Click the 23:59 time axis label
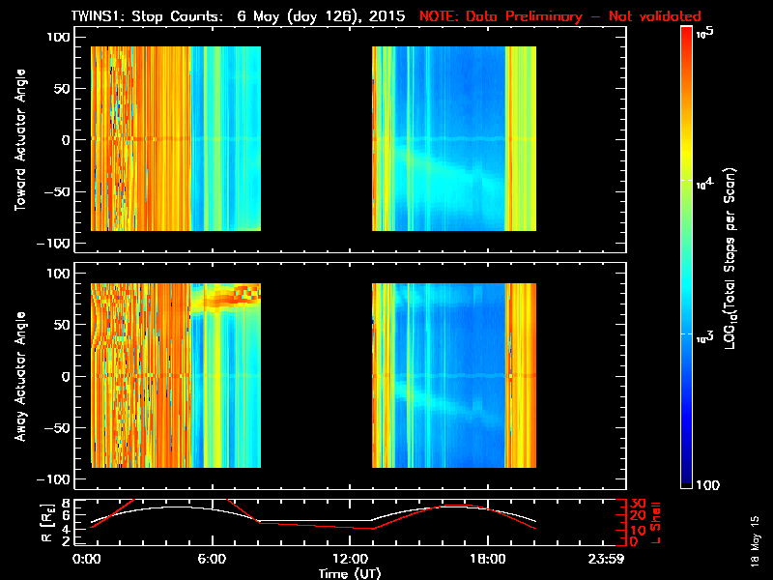This screenshot has width=773, height=580. tap(606, 559)
